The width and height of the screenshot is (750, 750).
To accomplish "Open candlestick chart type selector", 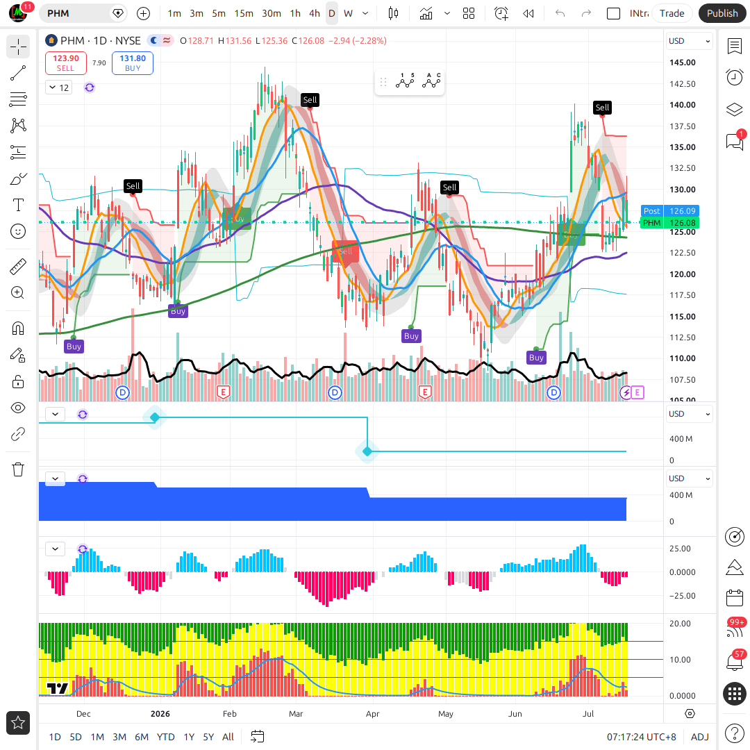I will pos(393,13).
